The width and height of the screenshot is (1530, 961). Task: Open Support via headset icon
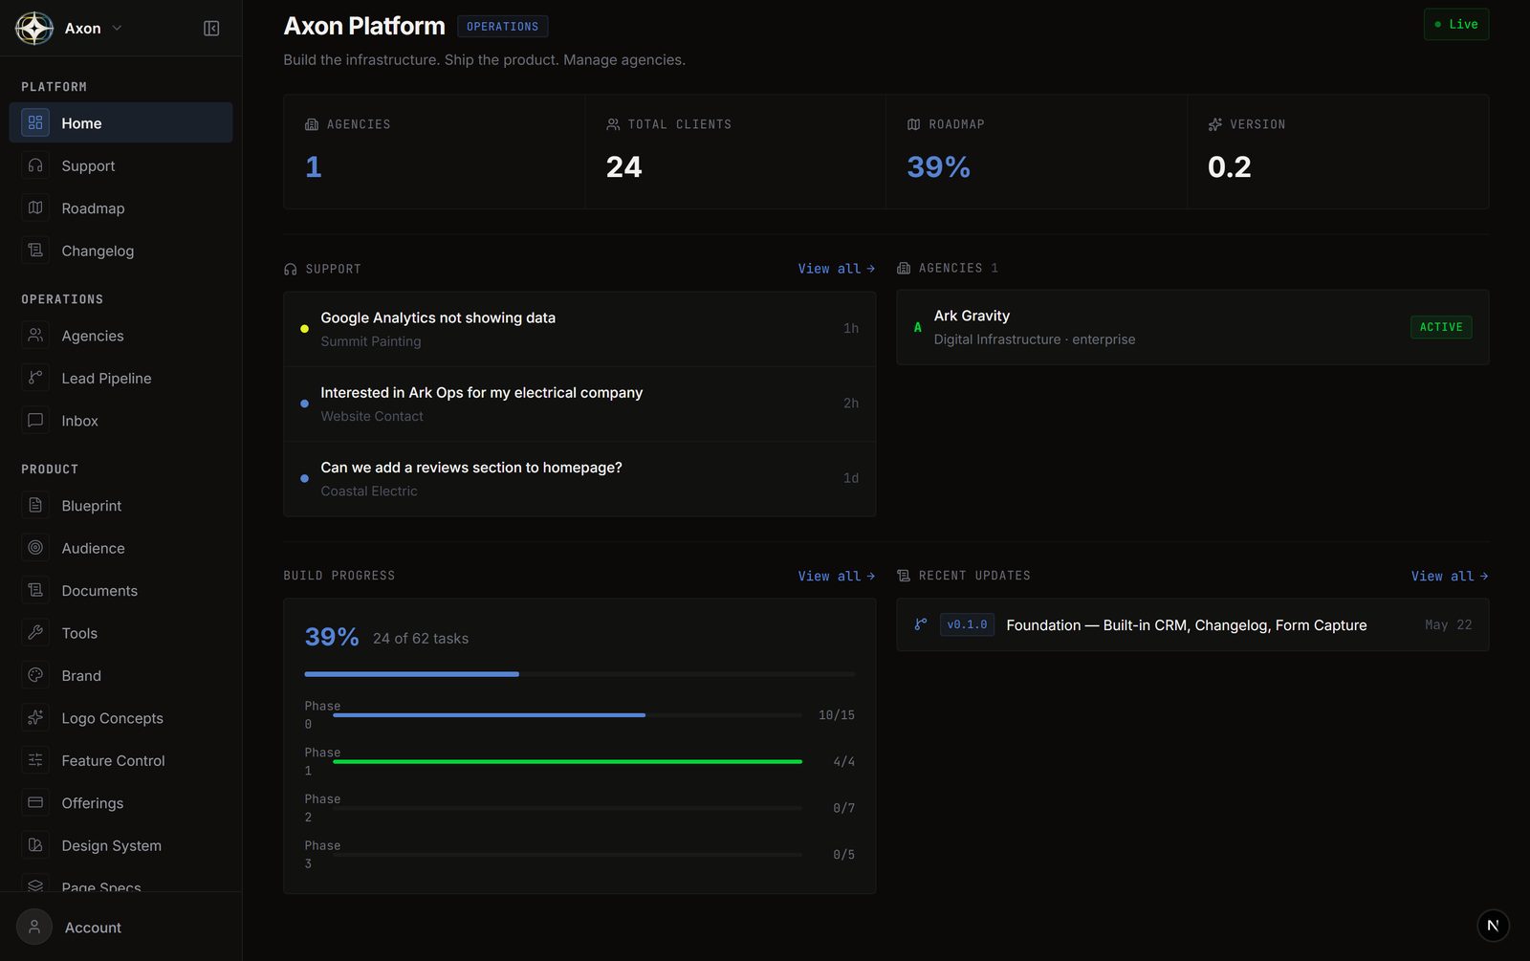coord(35,165)
